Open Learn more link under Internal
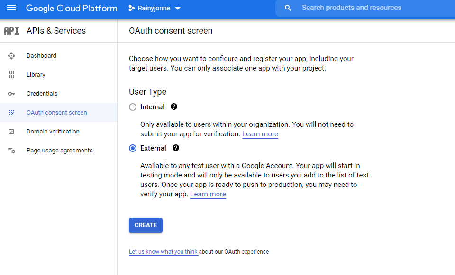455x275 pixels. (260, 134)
